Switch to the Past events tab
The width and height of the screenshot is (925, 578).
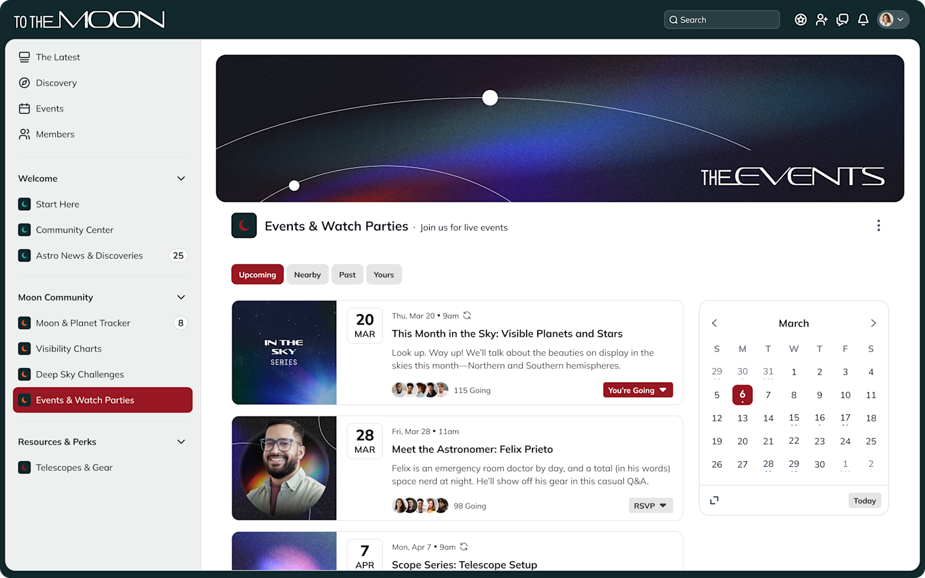coord(348,274)
